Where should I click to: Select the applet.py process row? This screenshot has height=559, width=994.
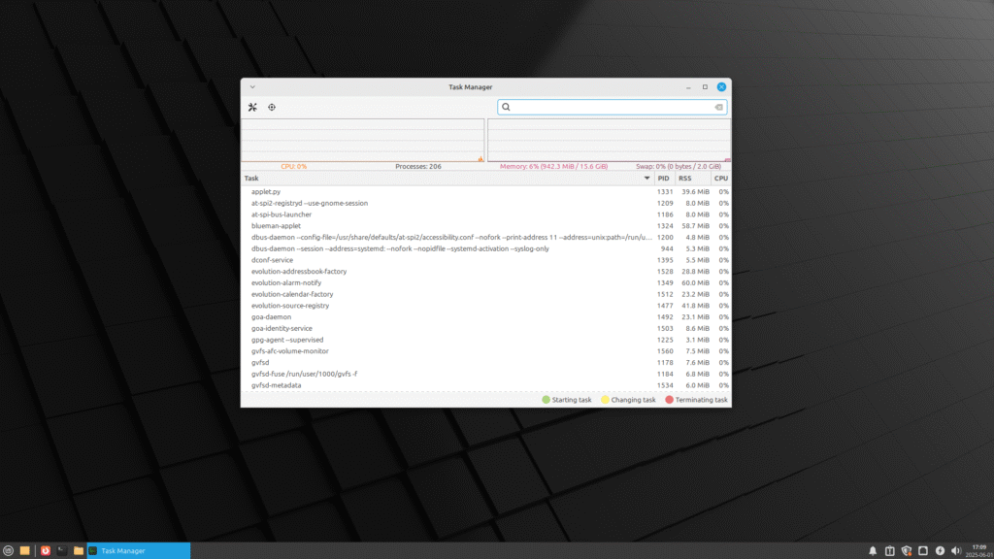485,191
